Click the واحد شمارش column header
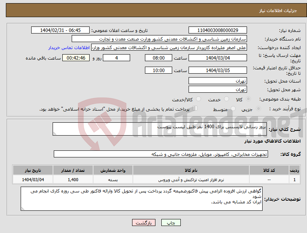The width and height of the screenshot is (307, 233). point(113,170)
